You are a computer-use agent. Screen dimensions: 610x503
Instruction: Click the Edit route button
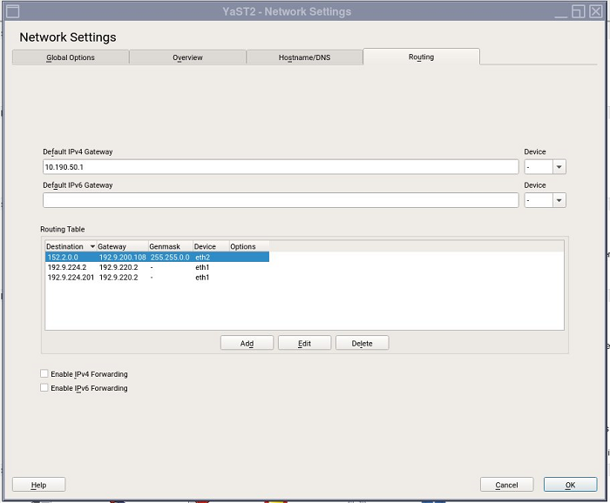click(x=304, y=343)
